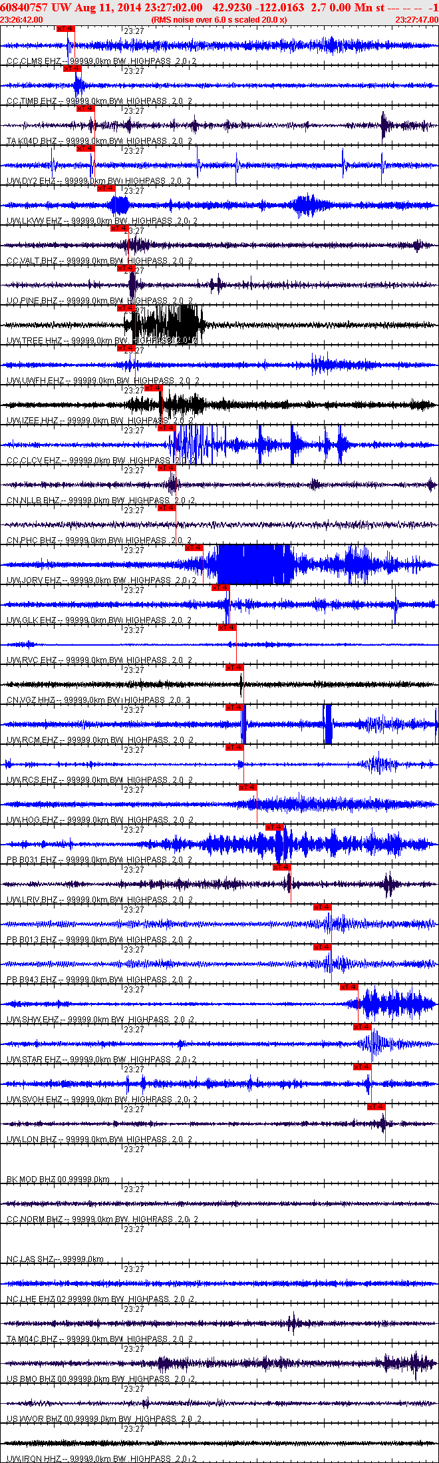Click the RMS noise scaling note
Viewport: 439px width, 1463px height.
(219, 20)
